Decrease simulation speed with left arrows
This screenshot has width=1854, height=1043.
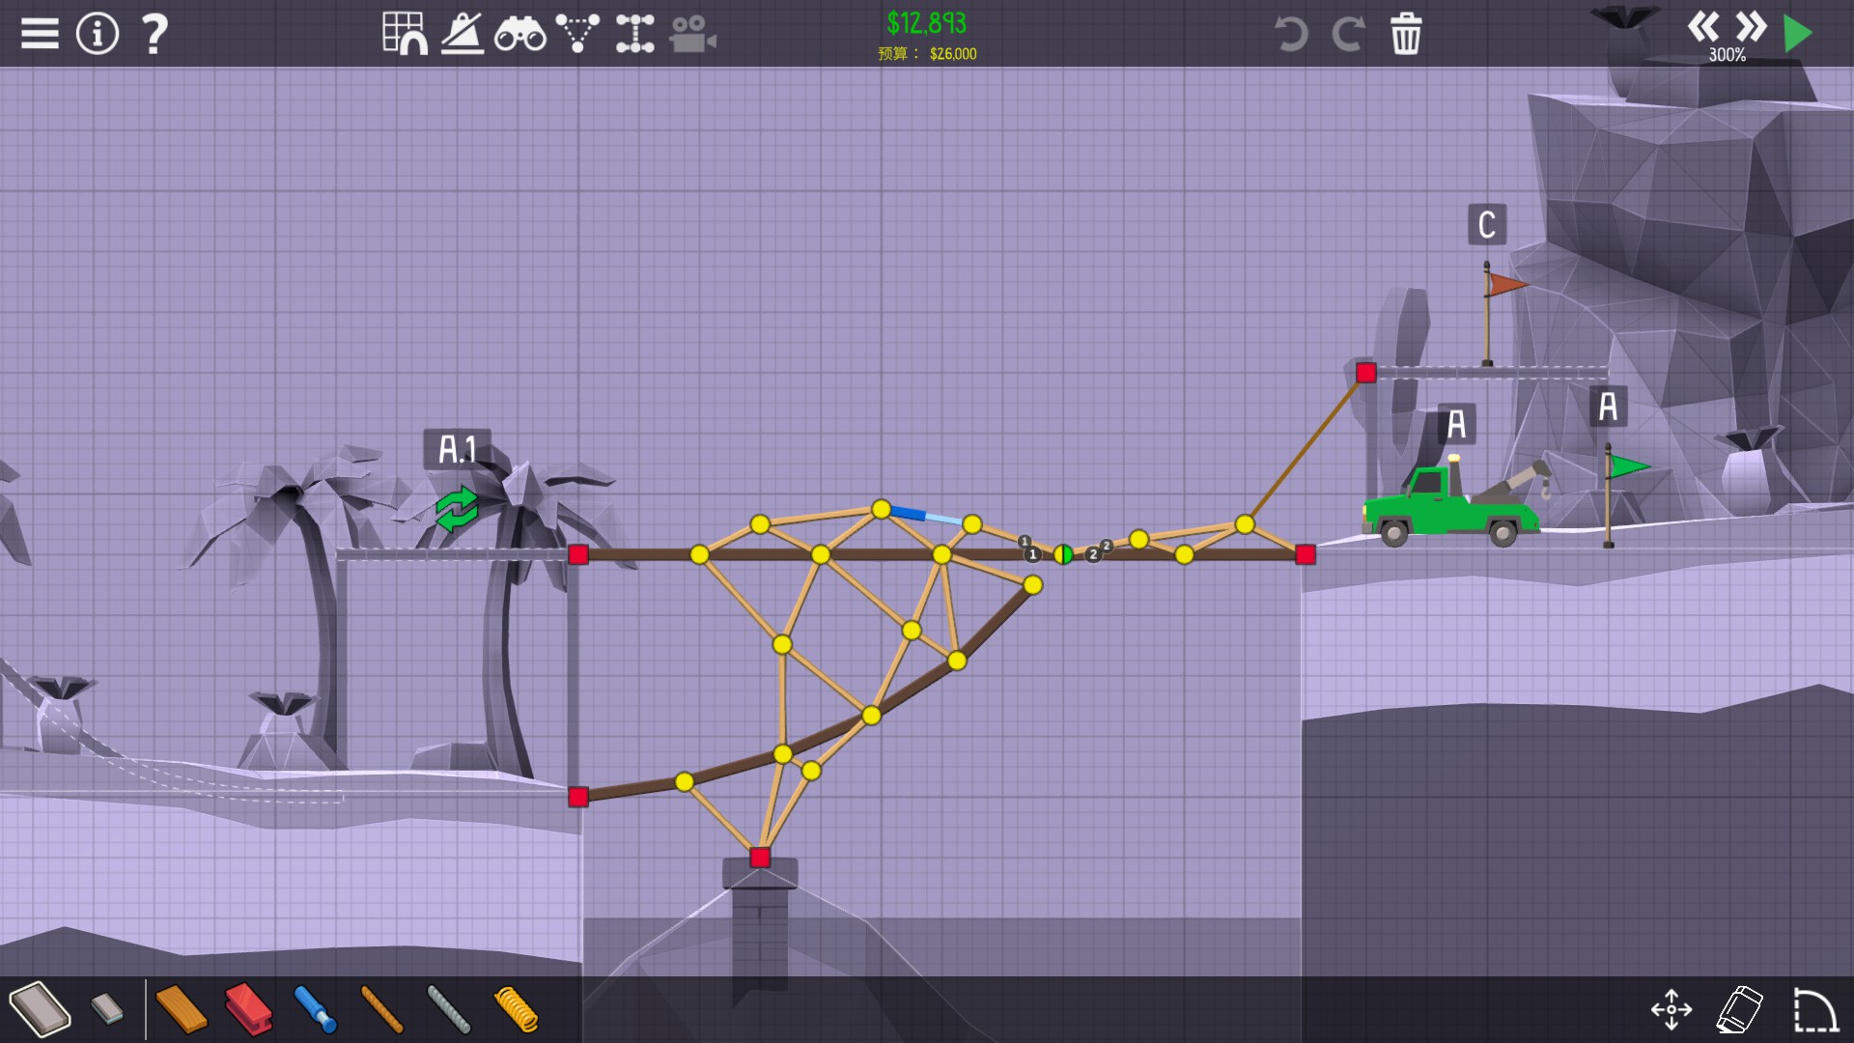(x=1703, y=26)
